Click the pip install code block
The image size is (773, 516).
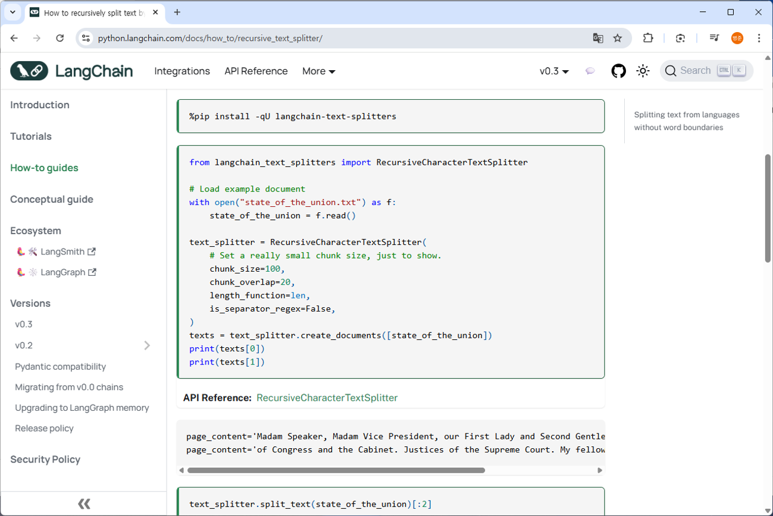click(391, 116)
